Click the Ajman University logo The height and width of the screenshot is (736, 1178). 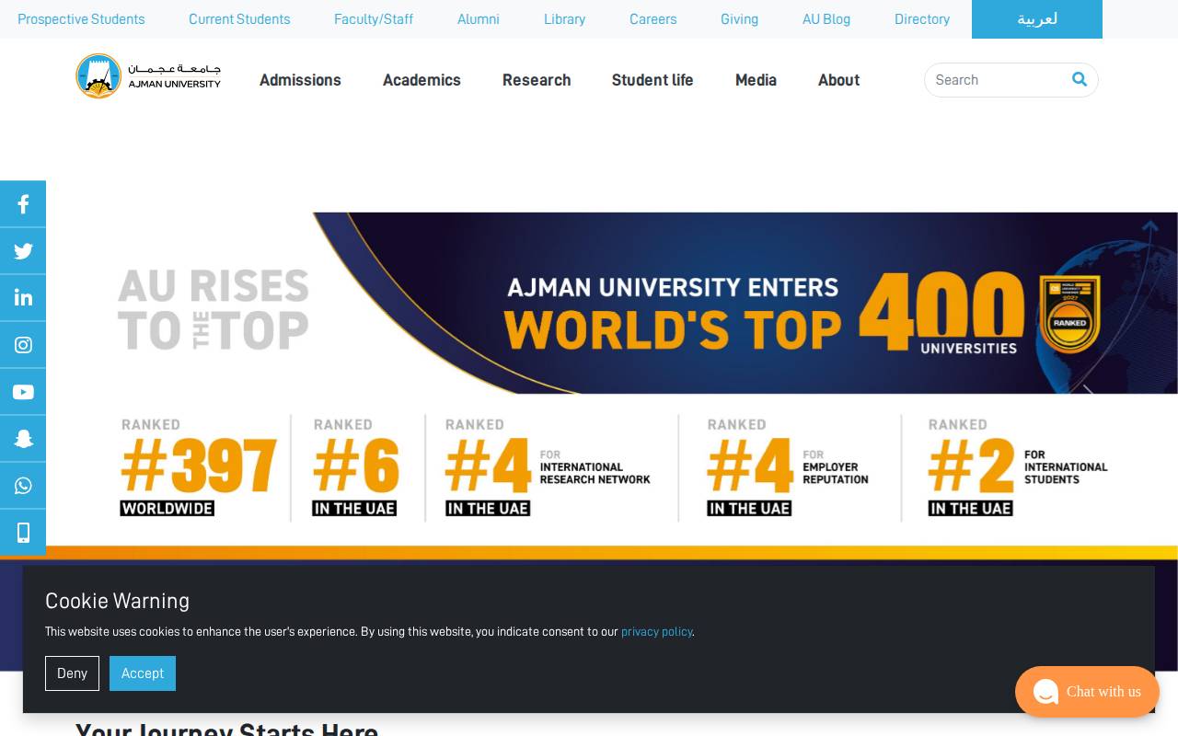click(148, 76)
